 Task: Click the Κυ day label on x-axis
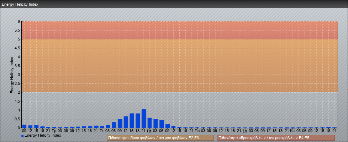(x=292, y=131)
